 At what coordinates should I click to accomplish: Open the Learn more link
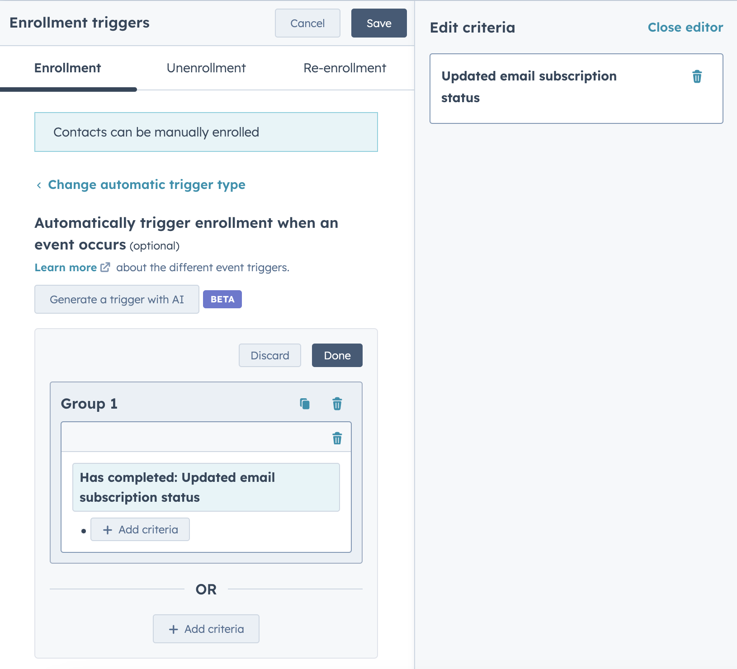pos(66,267)
